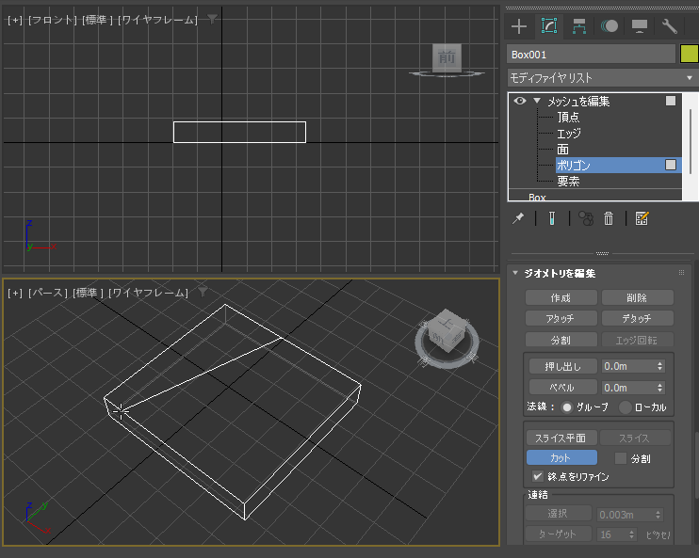Click the アタッチ button
This screenshot has width=699, height=558.
click(x=561, y=318)
